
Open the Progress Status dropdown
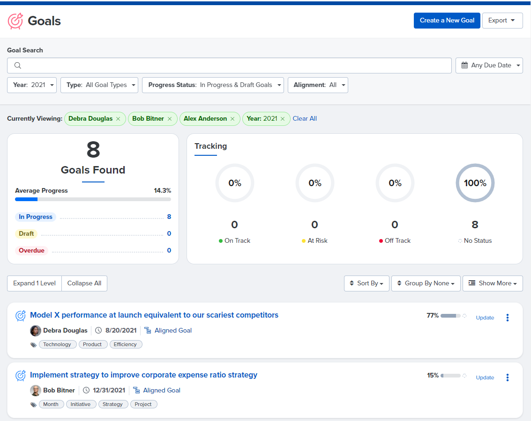213,85
